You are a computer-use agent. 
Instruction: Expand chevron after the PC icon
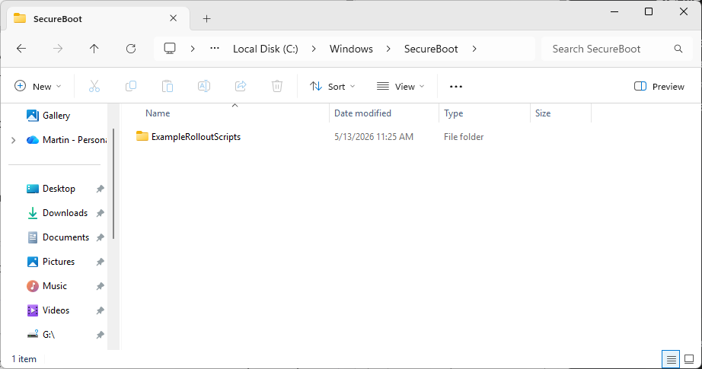pos(193,49)
